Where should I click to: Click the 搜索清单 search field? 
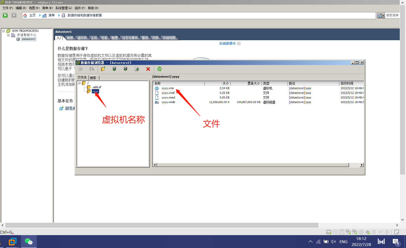392,15
